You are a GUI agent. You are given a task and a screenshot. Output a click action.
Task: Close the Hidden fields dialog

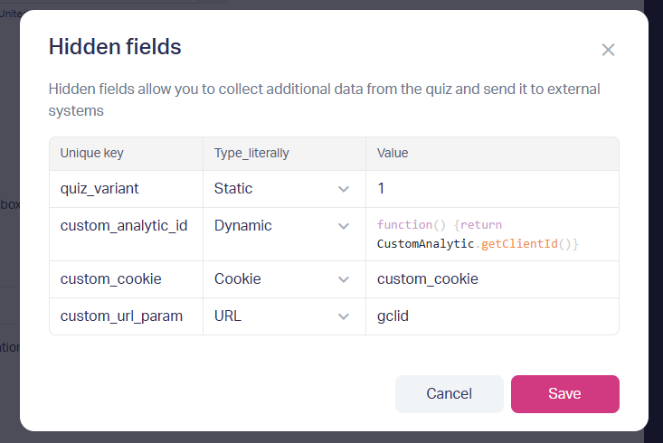tap(608, 50)
